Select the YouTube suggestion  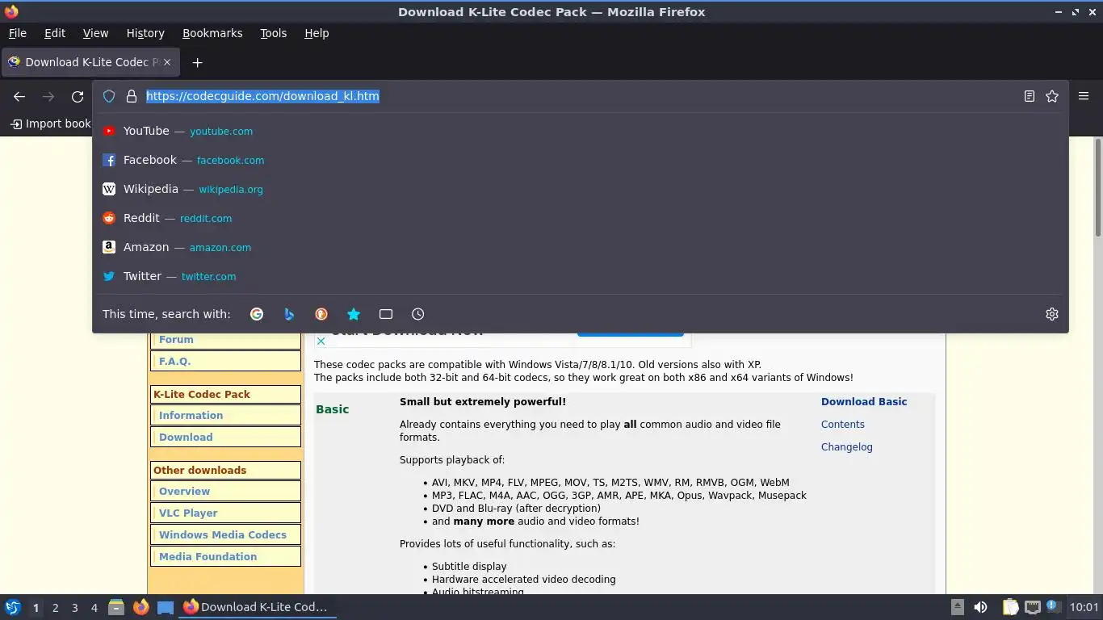click(581, 131)
